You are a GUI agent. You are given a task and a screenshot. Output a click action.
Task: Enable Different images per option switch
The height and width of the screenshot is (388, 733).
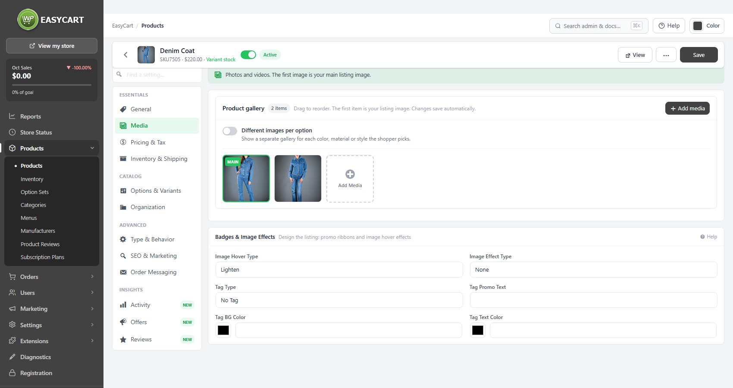click(x=230, y=131)
